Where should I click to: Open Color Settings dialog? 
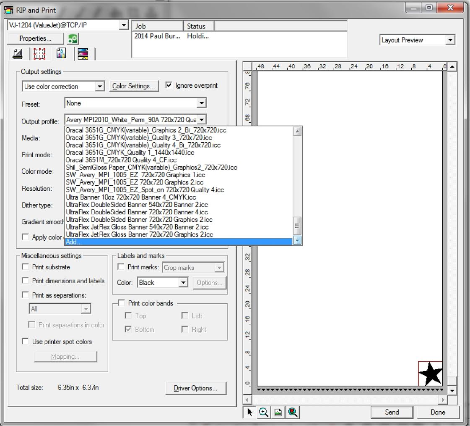(134, 86)
